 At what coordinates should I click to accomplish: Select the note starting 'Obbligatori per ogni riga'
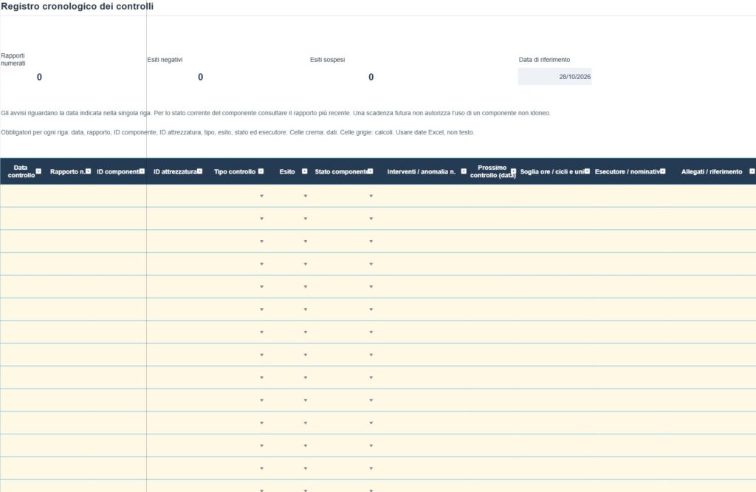[x=237, y=132]
